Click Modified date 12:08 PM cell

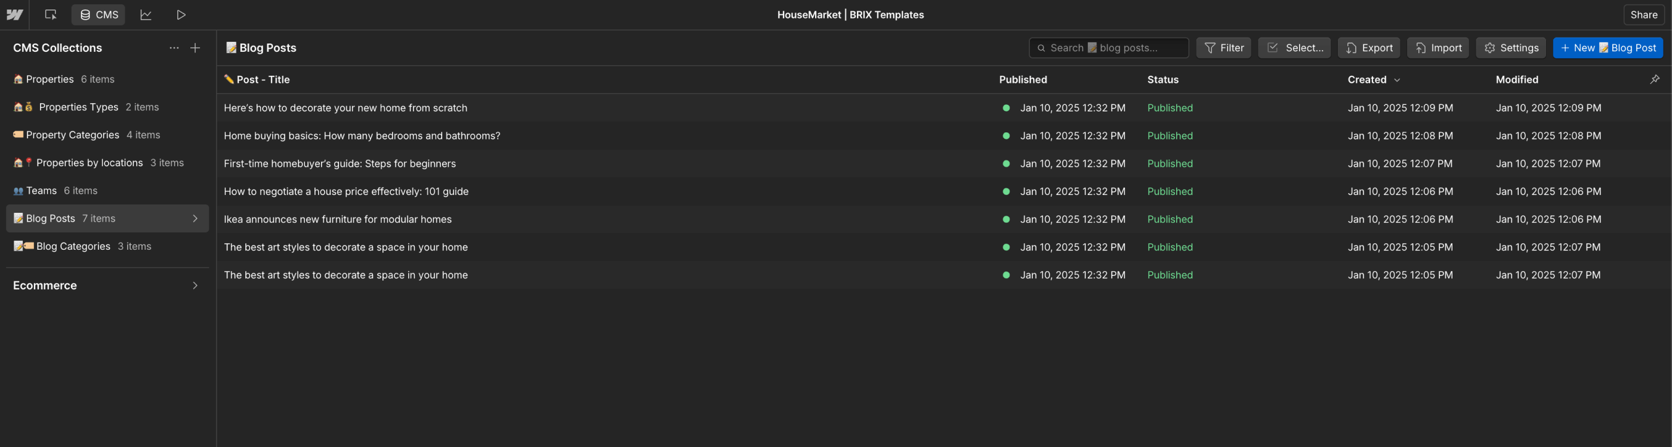(1548, 135)
